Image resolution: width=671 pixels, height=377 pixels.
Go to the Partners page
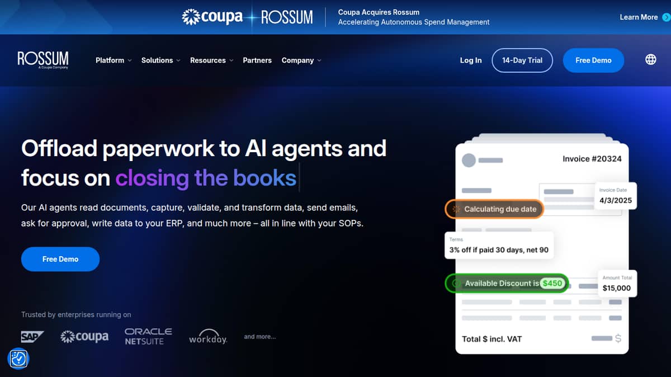pos(257,60)
